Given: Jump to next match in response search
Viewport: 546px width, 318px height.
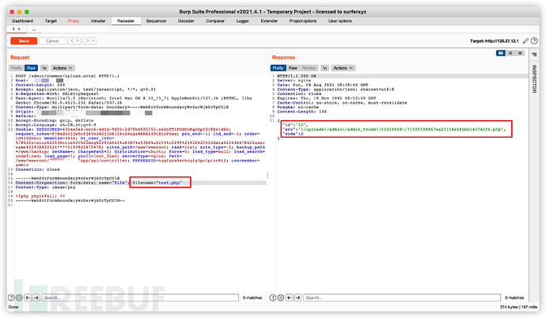Looking at the screenshot, I should 298,297.
